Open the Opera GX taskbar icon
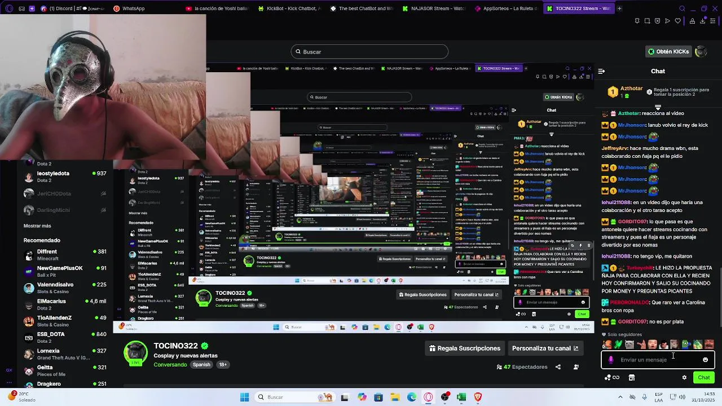The image size is (722, 406). (428, 397)
